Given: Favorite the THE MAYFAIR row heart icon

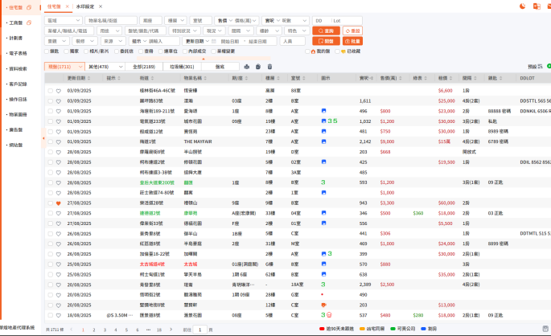Looking at the screenshot, I should point(59,141).
